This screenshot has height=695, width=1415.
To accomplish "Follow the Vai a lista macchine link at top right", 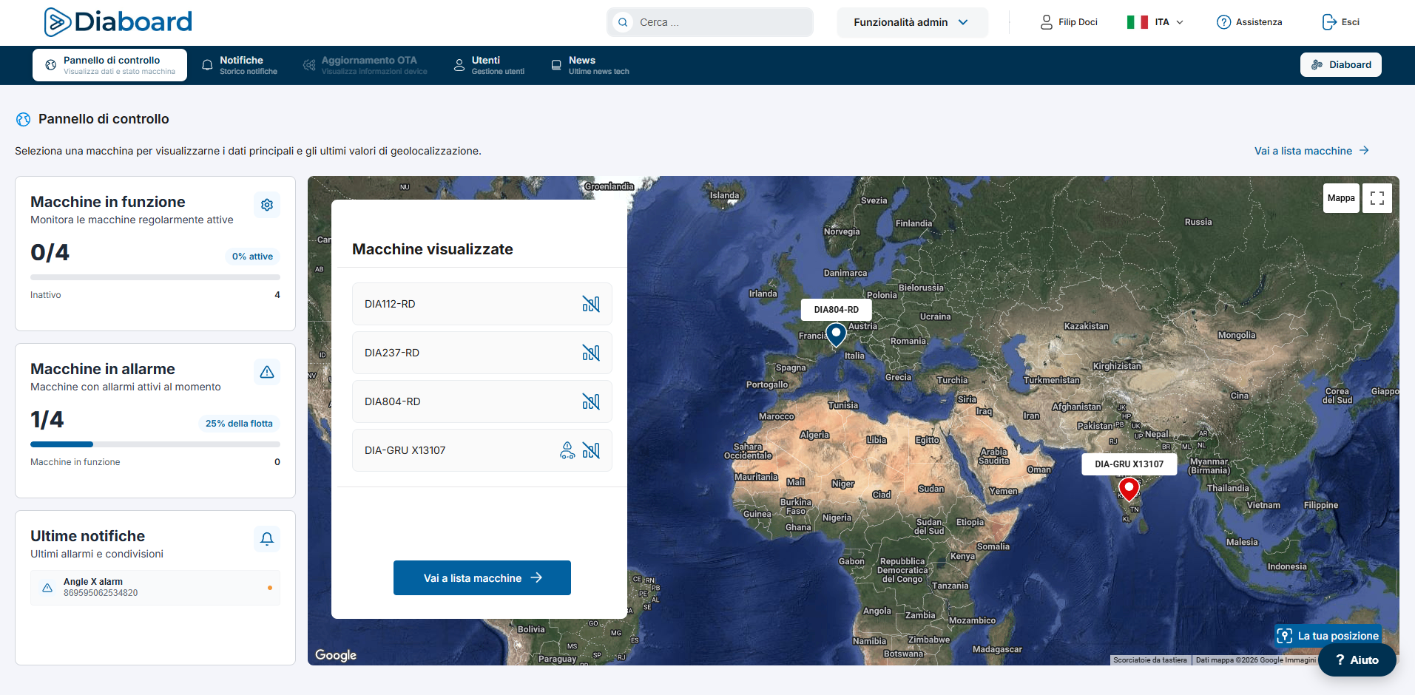I will coord(1311,151).
